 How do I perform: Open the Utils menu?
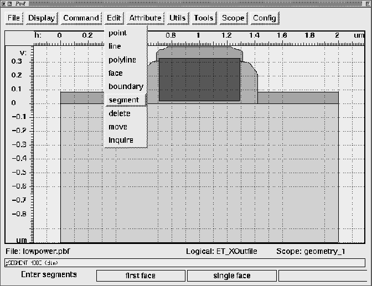178,18
